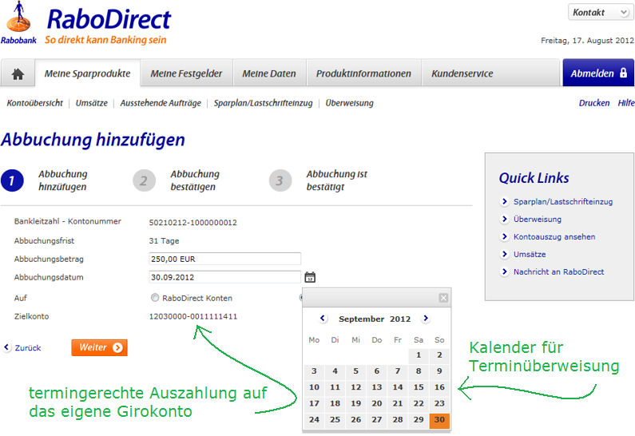Click the 31 Tage Abbuchungsfrist value

[x=164, y=240]
